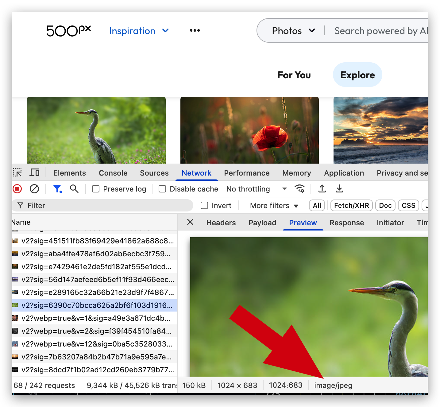Click the Export HAR download icon
This screenshot has height=407, width=440.
pyautogui.click(x=339, y=189)
